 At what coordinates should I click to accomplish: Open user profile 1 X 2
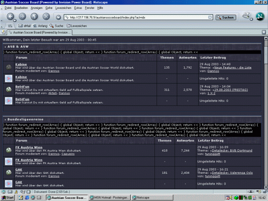pyautogui.click(x=211, y=93)
